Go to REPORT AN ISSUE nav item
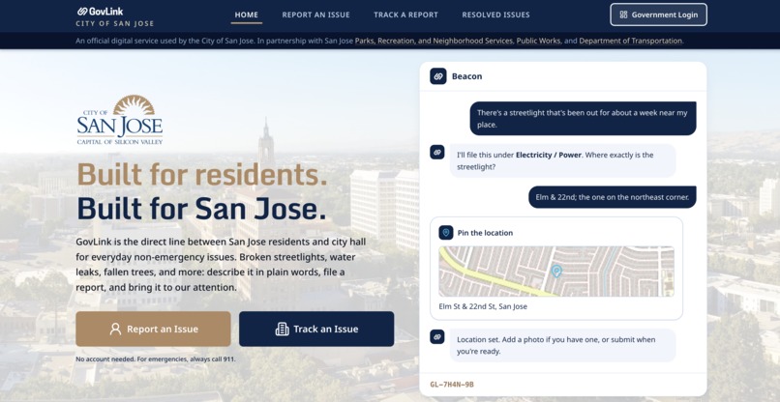The height and width of the screenshot is (402, 780). 315,14
